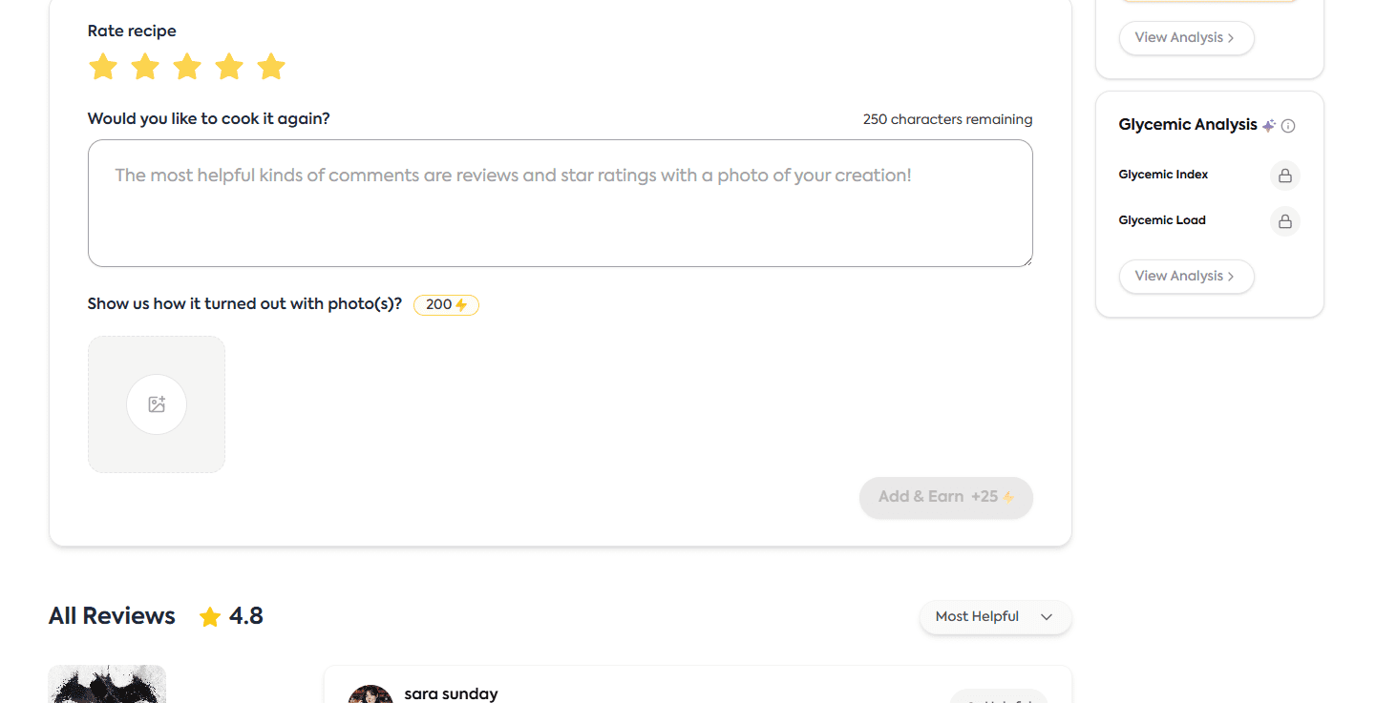Image resolution: width=1397 pixels, height=703 pixels.
Task: Open Glycemic Analysis info icon
Action: pyautogui.click(x=1288, y=126)
